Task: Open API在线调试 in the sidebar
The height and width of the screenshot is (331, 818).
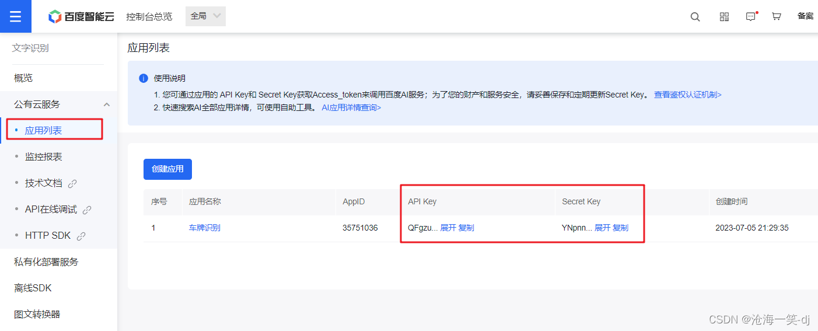Action: [51, 210]
